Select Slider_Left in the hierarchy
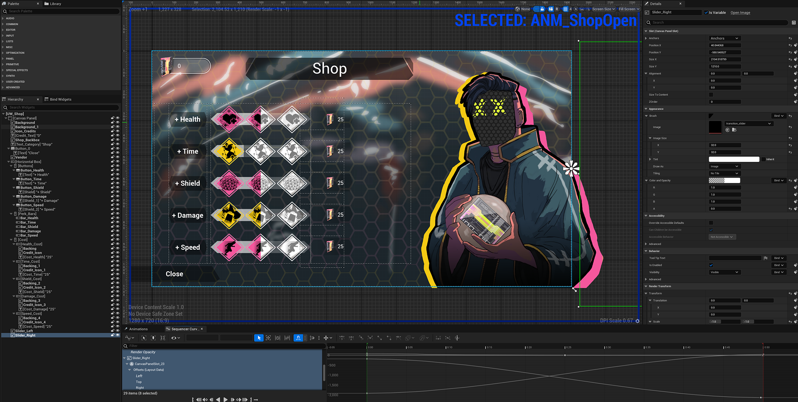 pyautogui.click(x=24, y=331)
